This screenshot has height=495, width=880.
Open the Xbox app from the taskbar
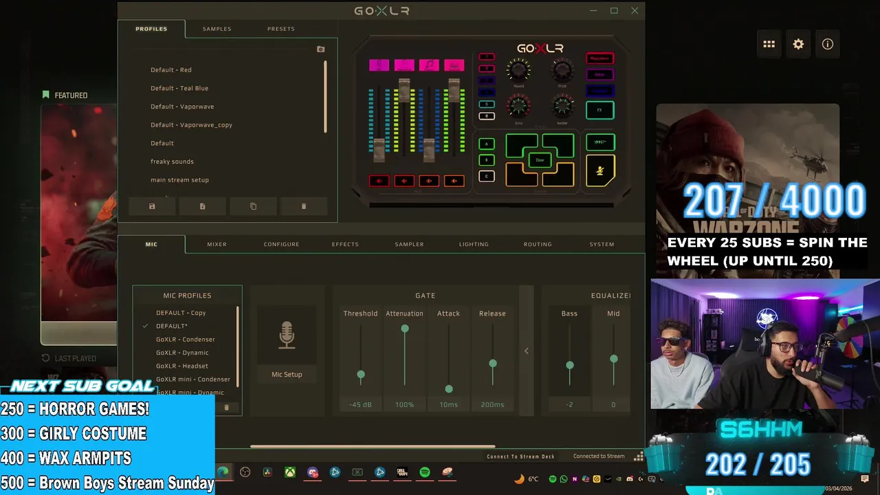[x=290, y=472]
